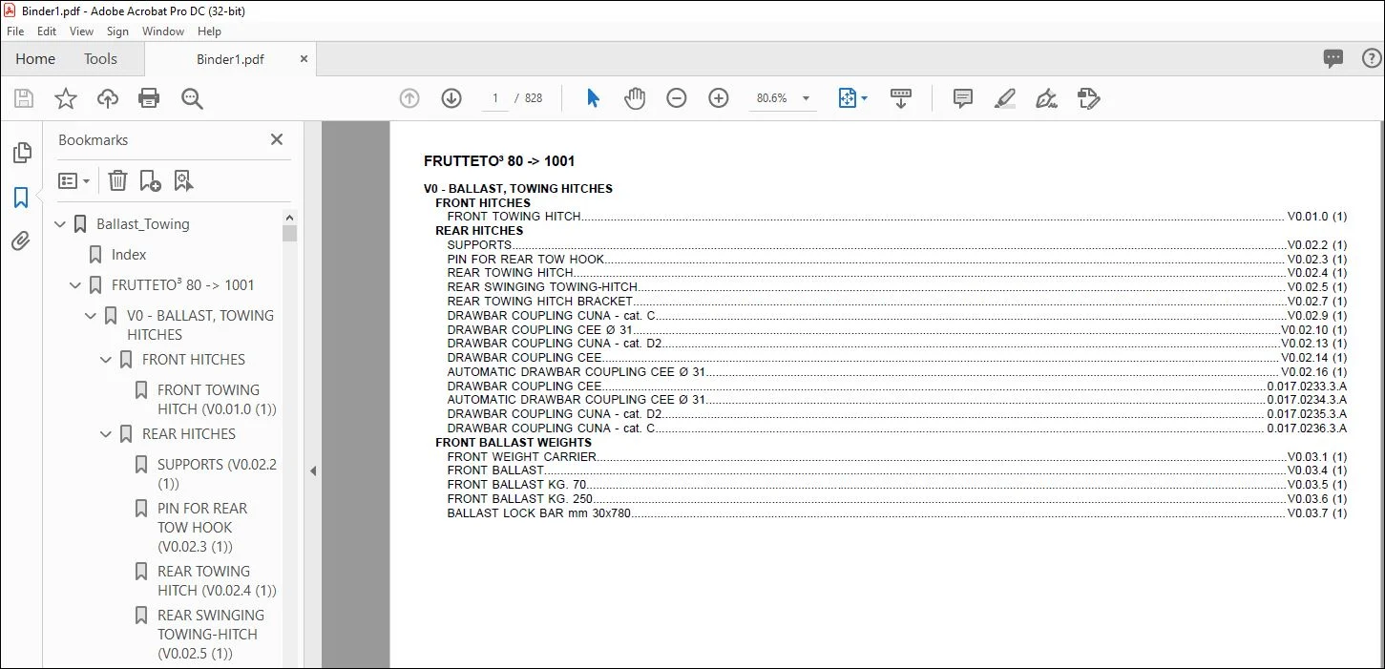This screenshot has height=669, width=1385.
Task: Open the Edit menu
Action: pos(47,31)
